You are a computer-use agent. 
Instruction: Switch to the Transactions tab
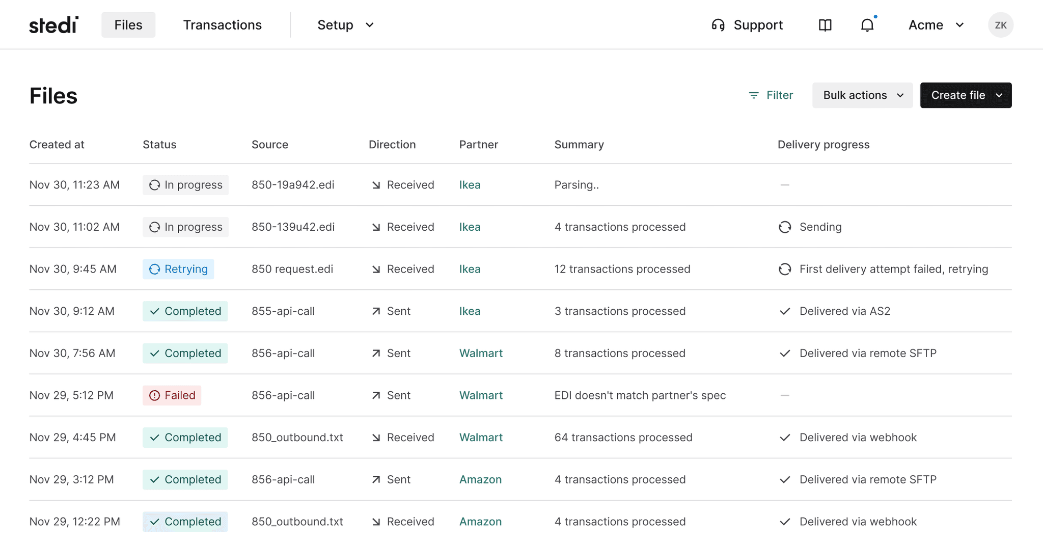[x=222, y=24]
